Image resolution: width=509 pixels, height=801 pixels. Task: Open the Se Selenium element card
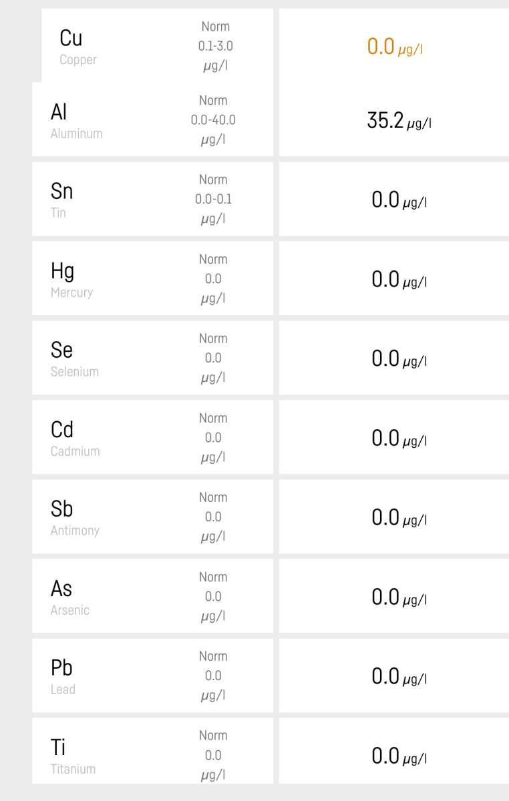pyautogui.click(x=153, y=358)
